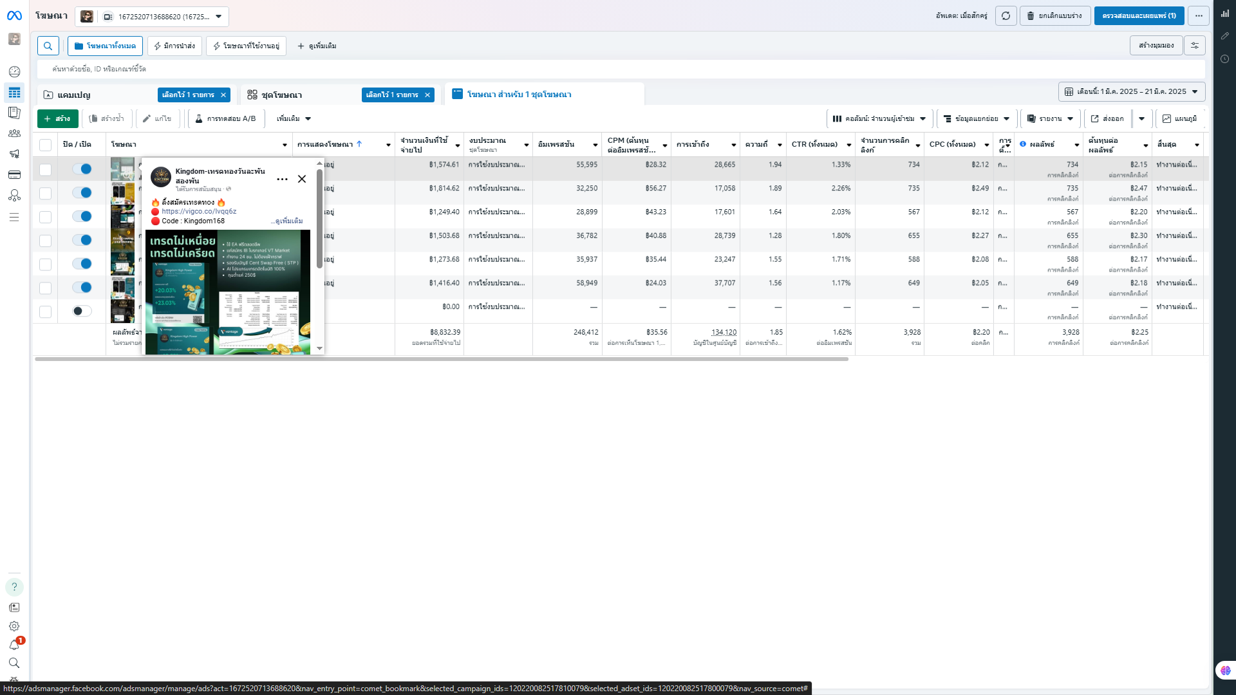
Task: Open the reports dropdown
Action: 1050,118
